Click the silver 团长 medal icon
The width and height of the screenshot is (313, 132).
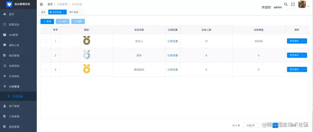pyautogui.click(x=87, y=55)
